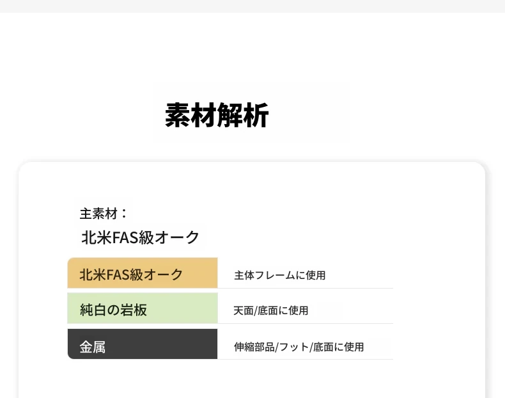The image size is (505, 398).
Task: Click the 伸縮部品/フット/底面に使用 description
Action: pos(299,347)
